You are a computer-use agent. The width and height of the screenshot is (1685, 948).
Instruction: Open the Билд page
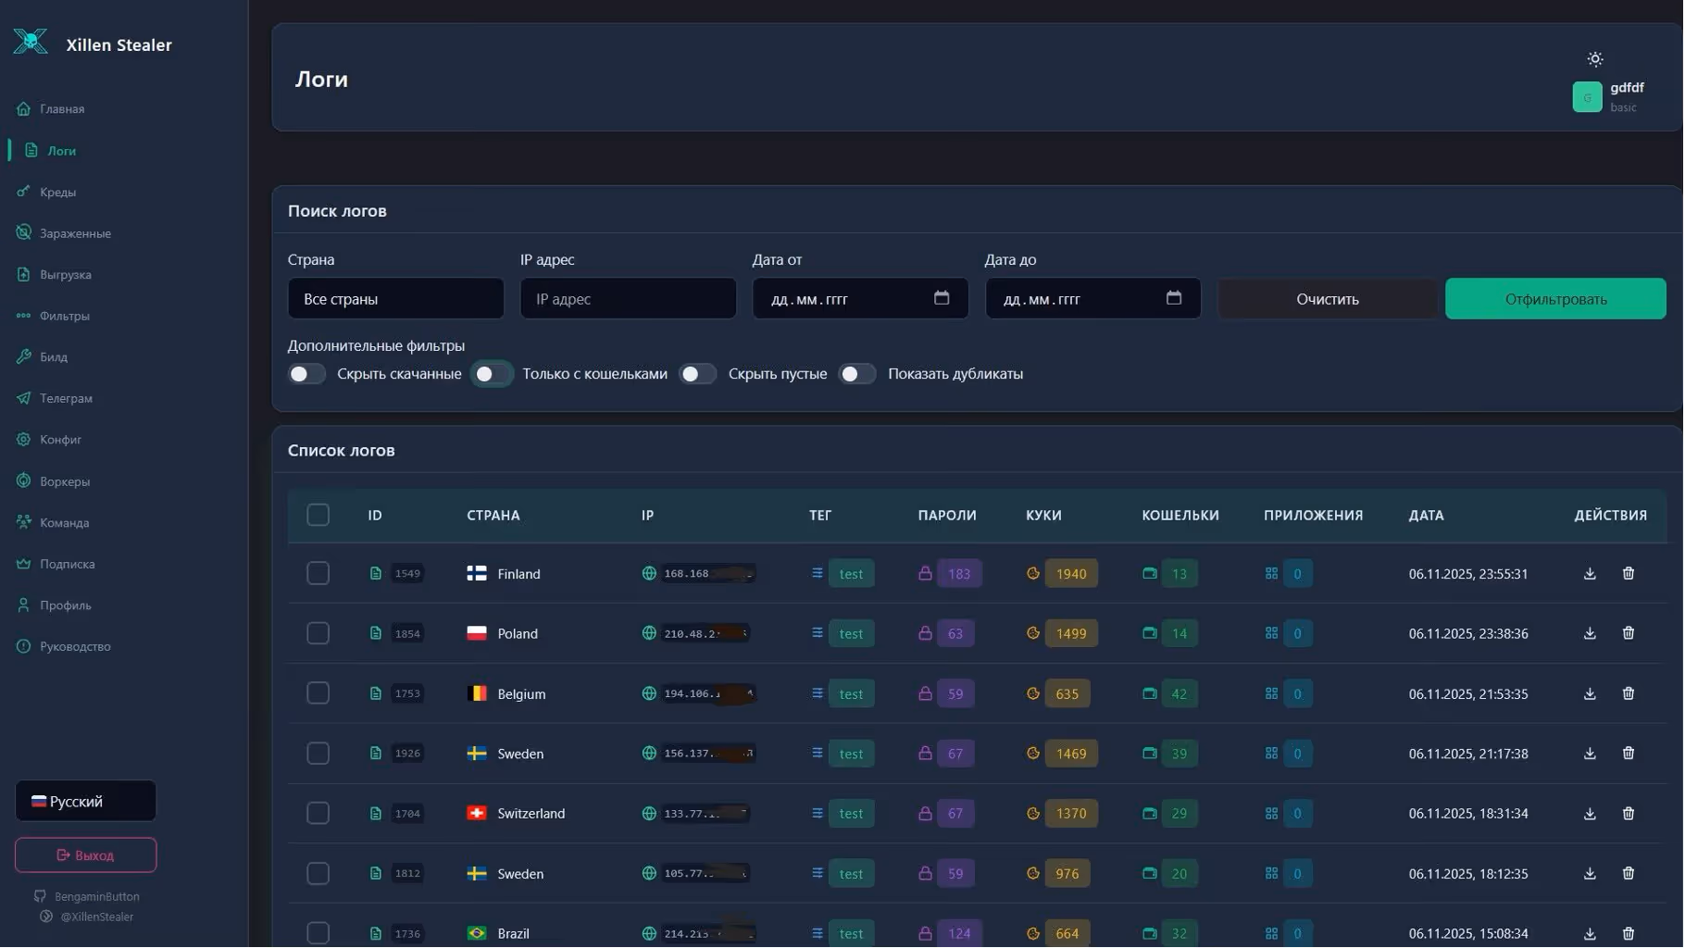coord(54,356)
